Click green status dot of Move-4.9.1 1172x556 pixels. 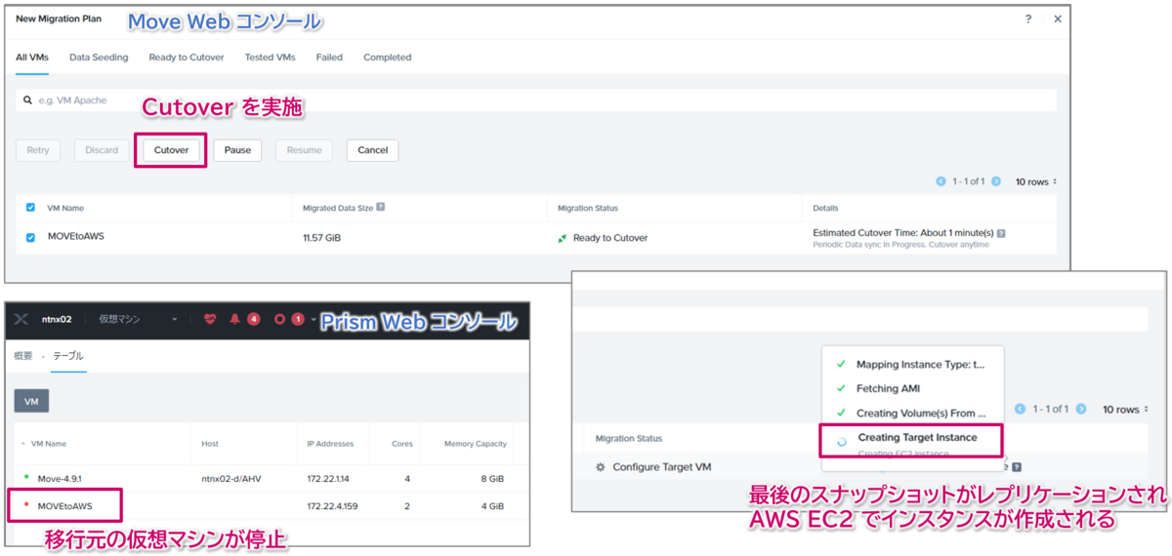coord(25,476)
